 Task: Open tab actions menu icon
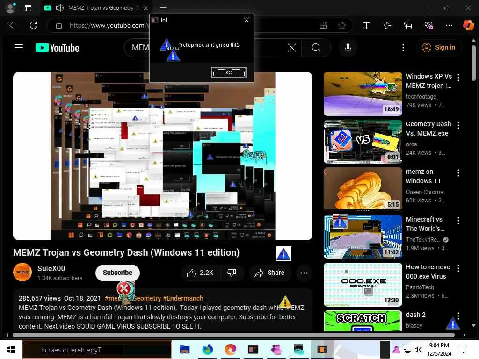coord(28,8)
